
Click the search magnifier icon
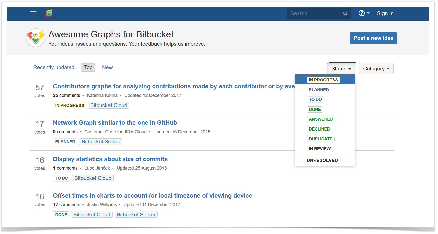345,14
